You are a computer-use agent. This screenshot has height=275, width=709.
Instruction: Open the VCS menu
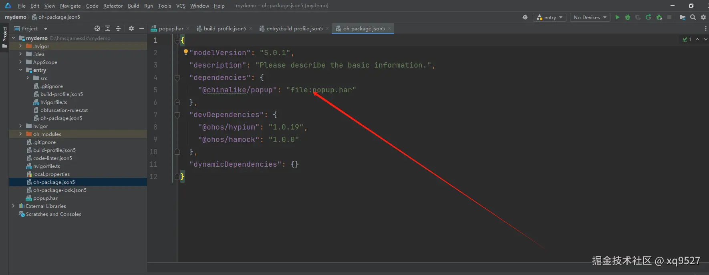point(181,6)
